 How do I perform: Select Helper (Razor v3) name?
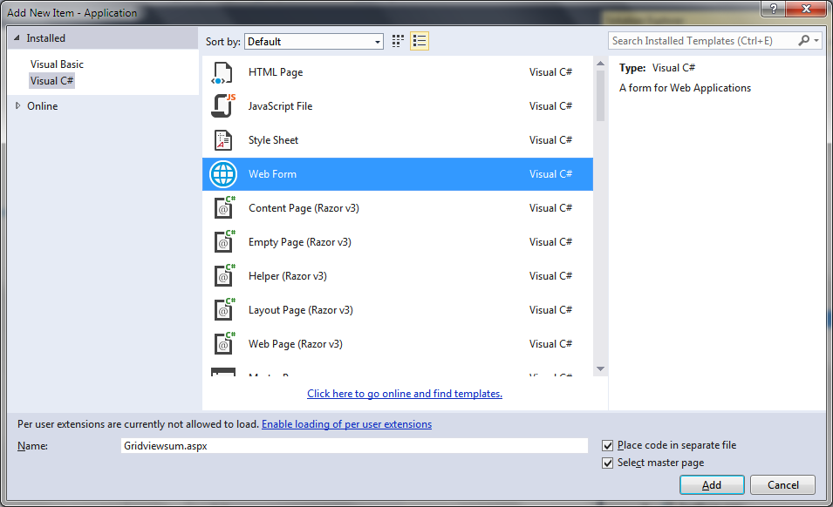(x=287, y=276)
